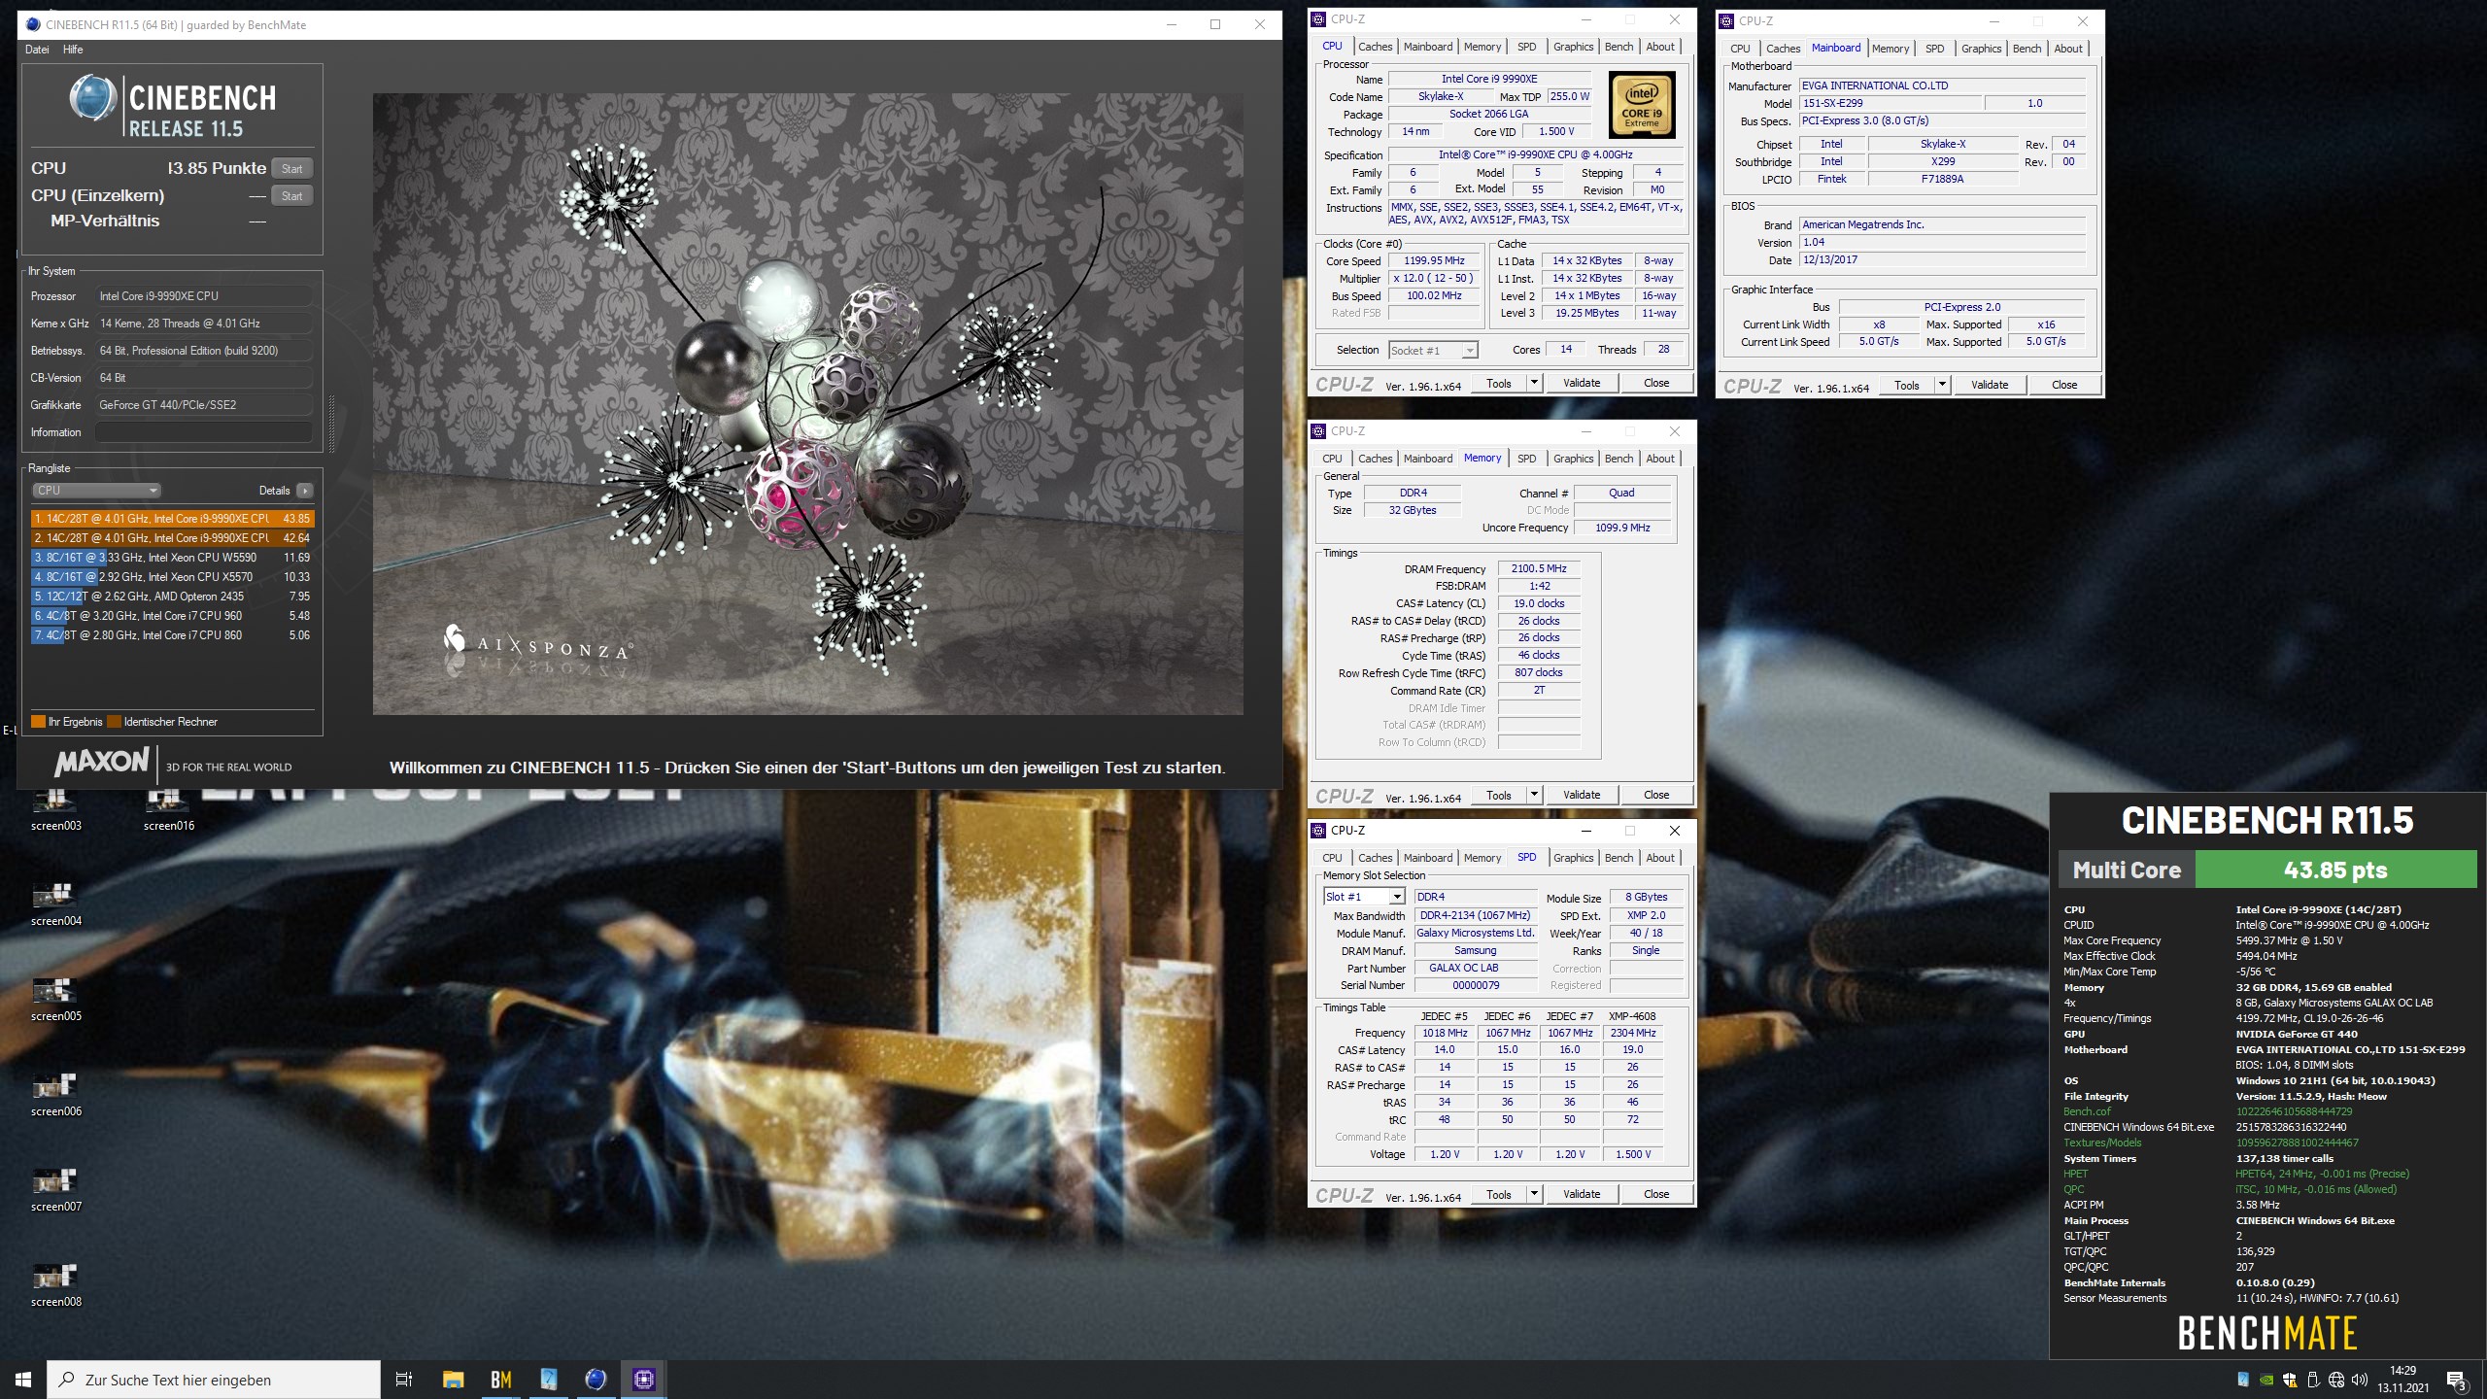Start the CPU (Einzelkern) benchmark
The width and height of the screenshot is (2487, 1399).
291,195
